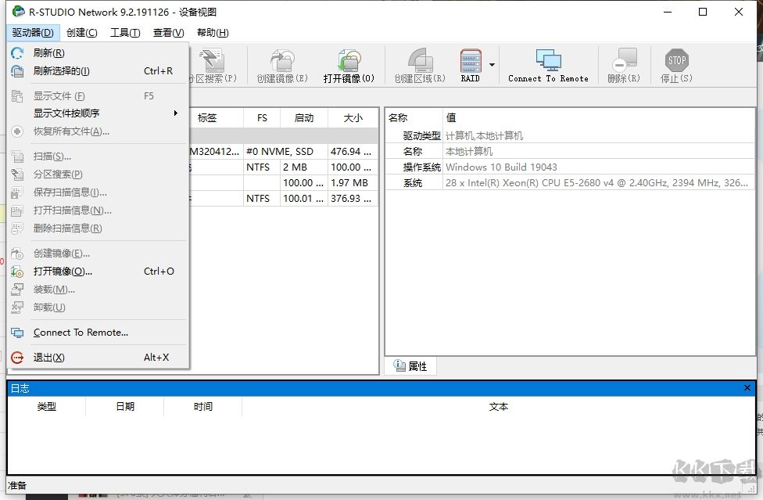This screenshot has height=500, width=763.
Task: Open the 创建(C) menu
Action: point(82,33)
